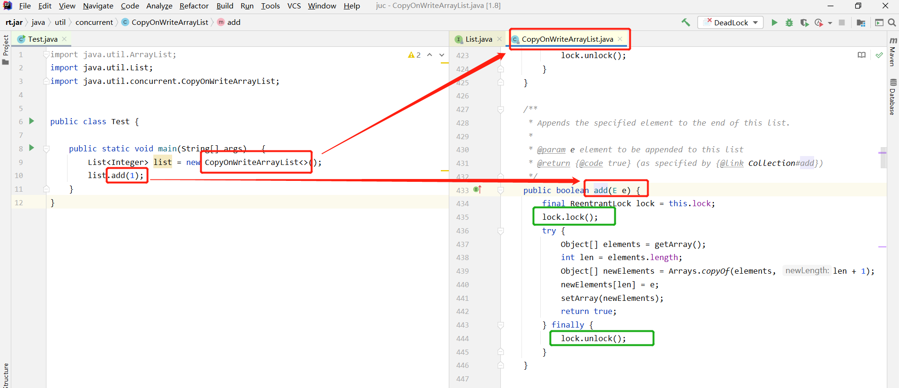Open the Help menu

(352, 6)
